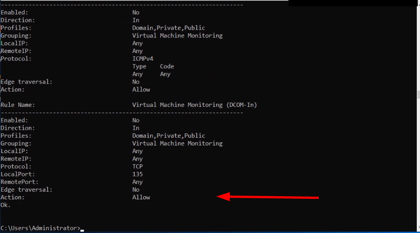The image size is (420, 233).
Task: Select 'Domain,Private,Public' profiles of the ICMPv4 rule
Action: (x=169, y=28)
